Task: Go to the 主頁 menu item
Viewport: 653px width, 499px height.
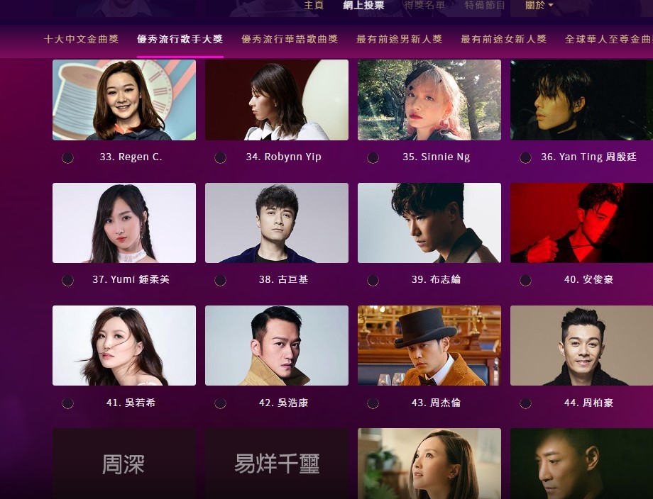Action: 314,6
